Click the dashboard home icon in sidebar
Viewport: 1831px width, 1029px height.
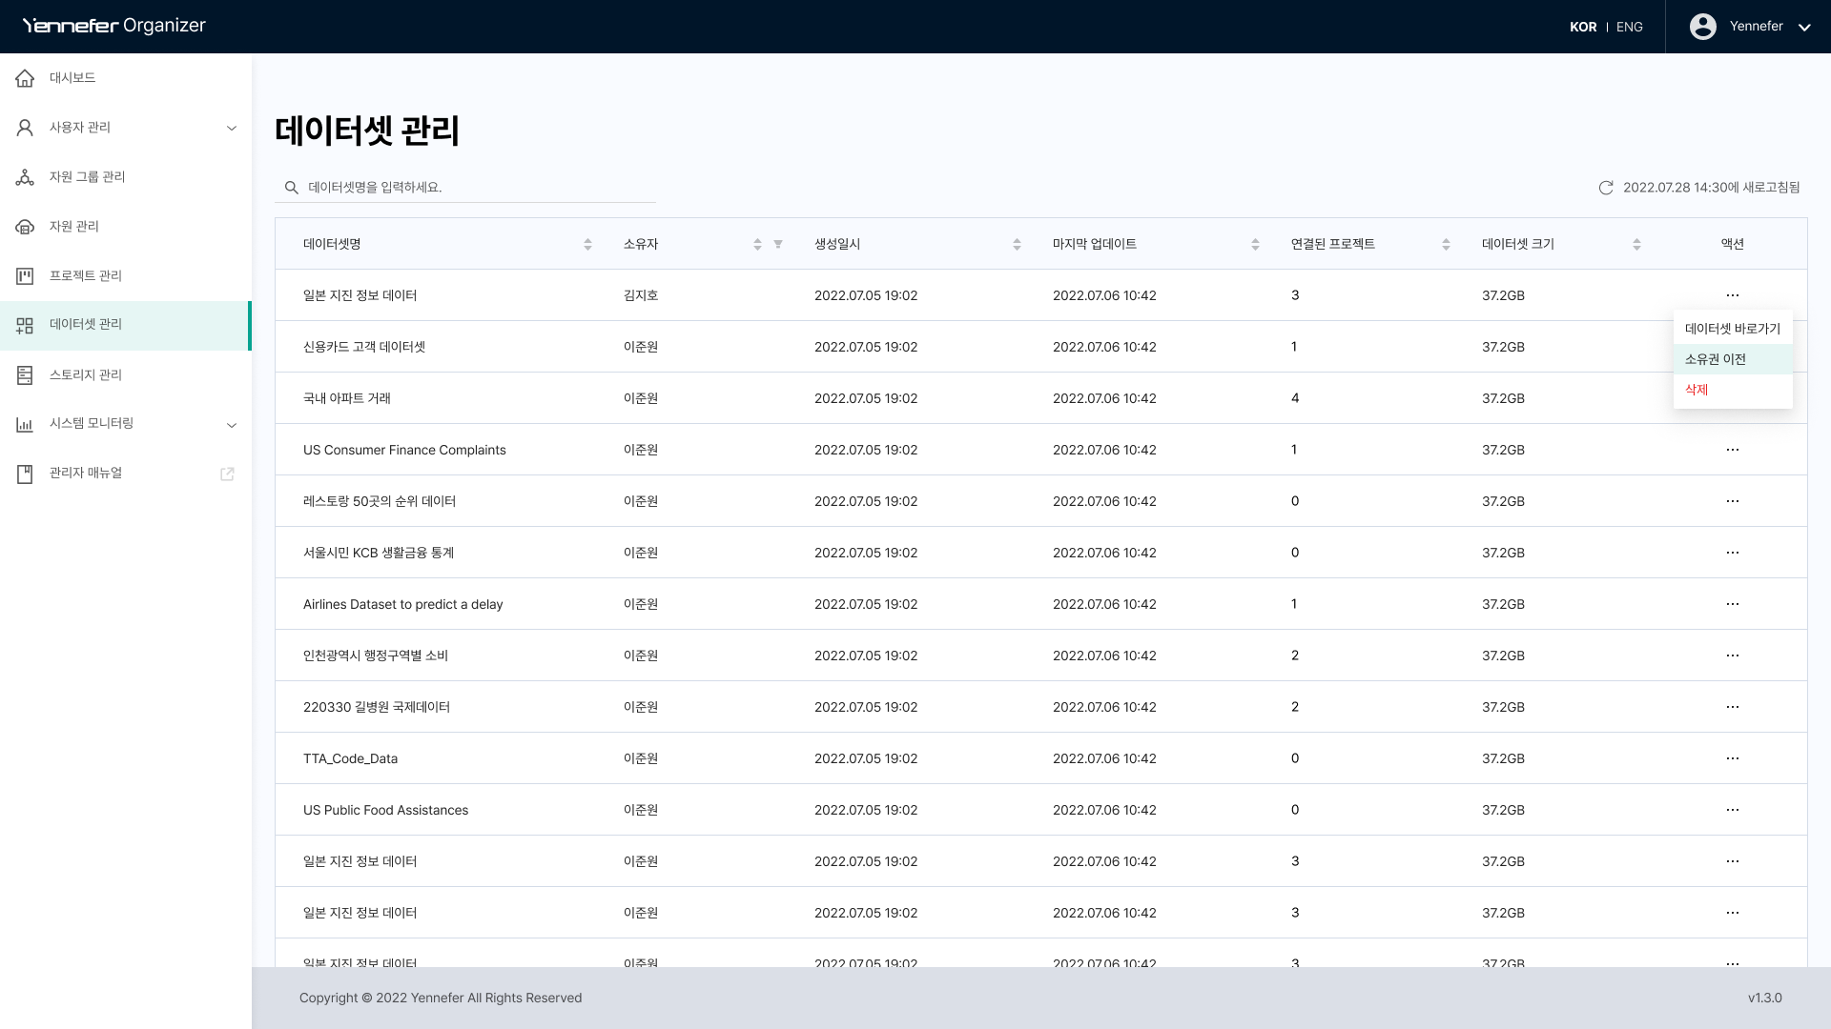(26, 78)
